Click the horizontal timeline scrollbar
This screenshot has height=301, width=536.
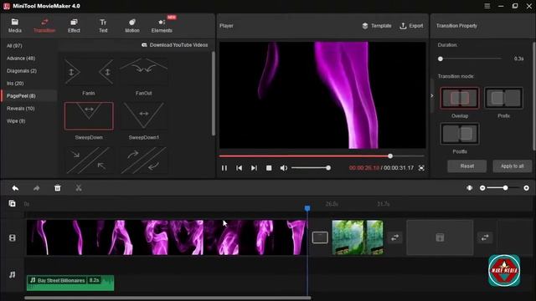point(167,298)
